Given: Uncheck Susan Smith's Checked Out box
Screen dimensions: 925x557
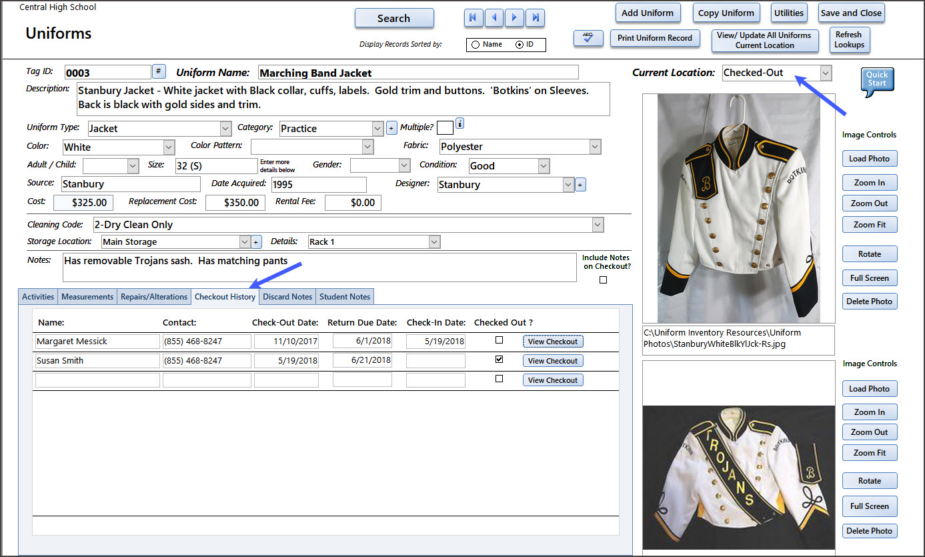Looking at the screenshot, I should [x=500, y=360].
